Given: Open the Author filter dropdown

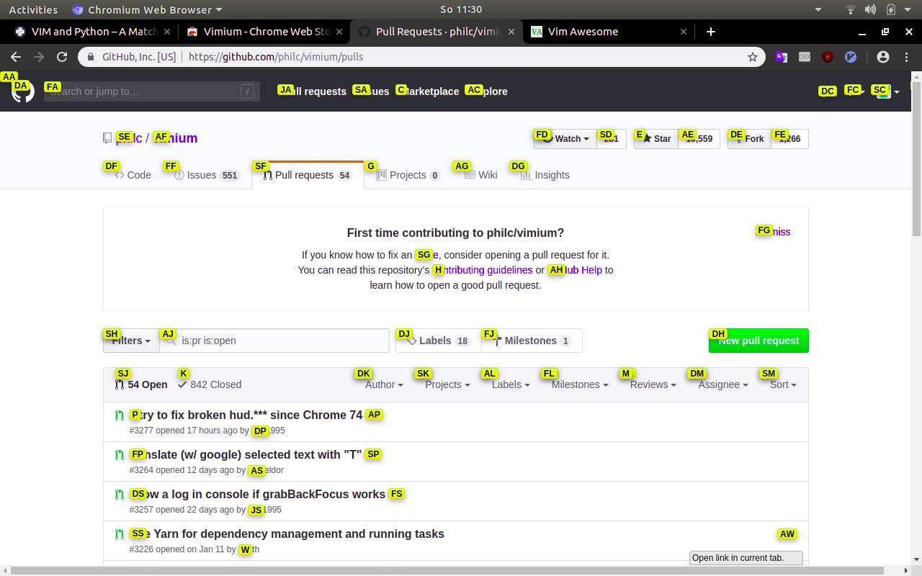Looking at the screenshot, I should (383, 384).
